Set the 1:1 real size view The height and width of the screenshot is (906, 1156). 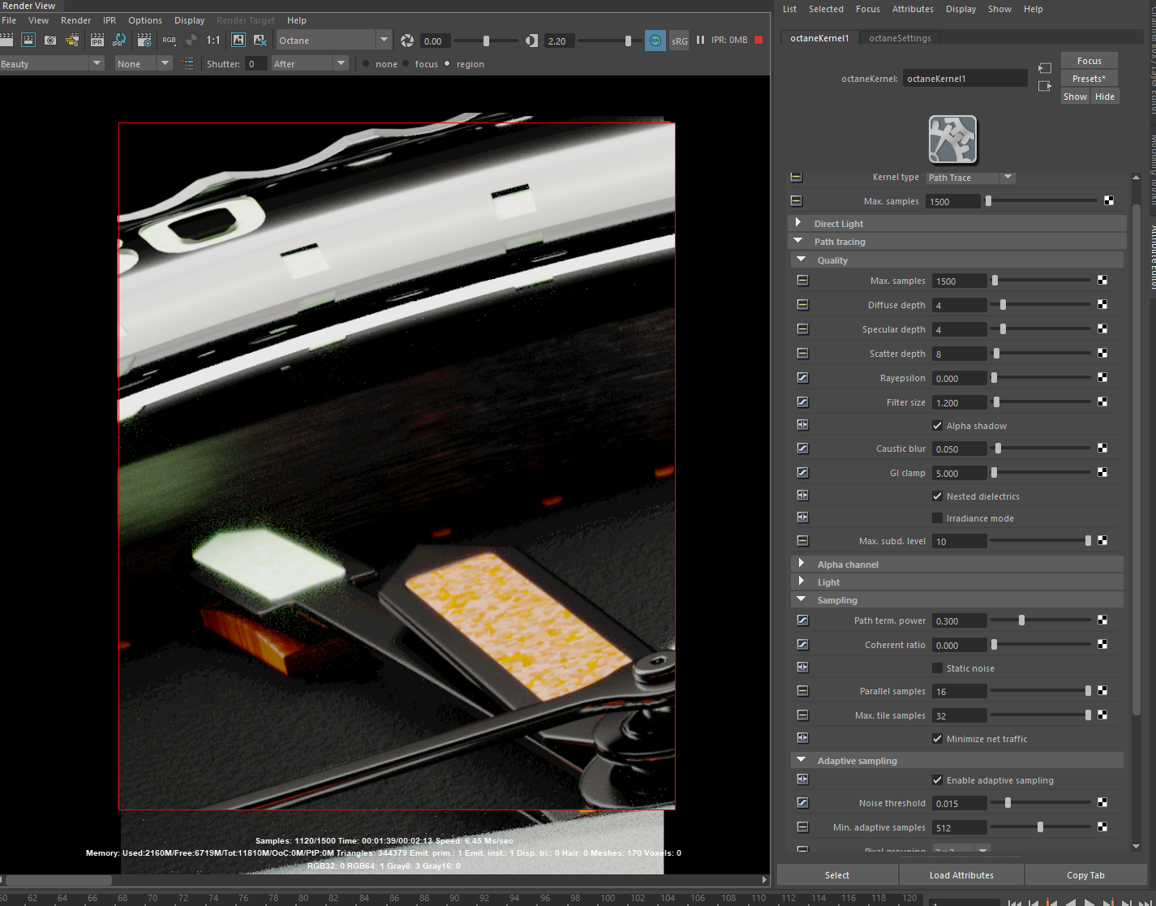(x=213, y=40)
